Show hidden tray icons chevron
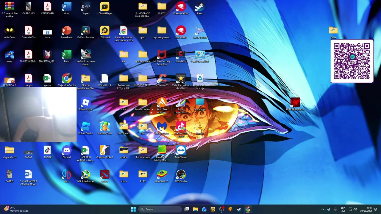This screenshot has height=214, width=381. point(322,209)
